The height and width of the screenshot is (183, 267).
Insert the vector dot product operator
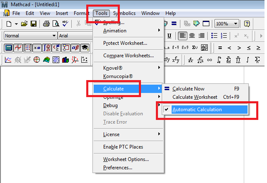point(175,48)
